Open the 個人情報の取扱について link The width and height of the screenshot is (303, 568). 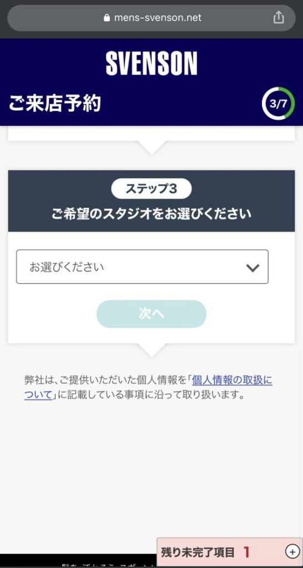148,387
